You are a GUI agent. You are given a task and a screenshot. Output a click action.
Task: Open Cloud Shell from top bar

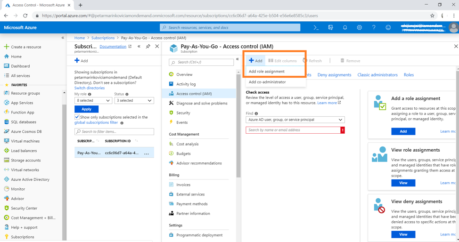(316, 28)
